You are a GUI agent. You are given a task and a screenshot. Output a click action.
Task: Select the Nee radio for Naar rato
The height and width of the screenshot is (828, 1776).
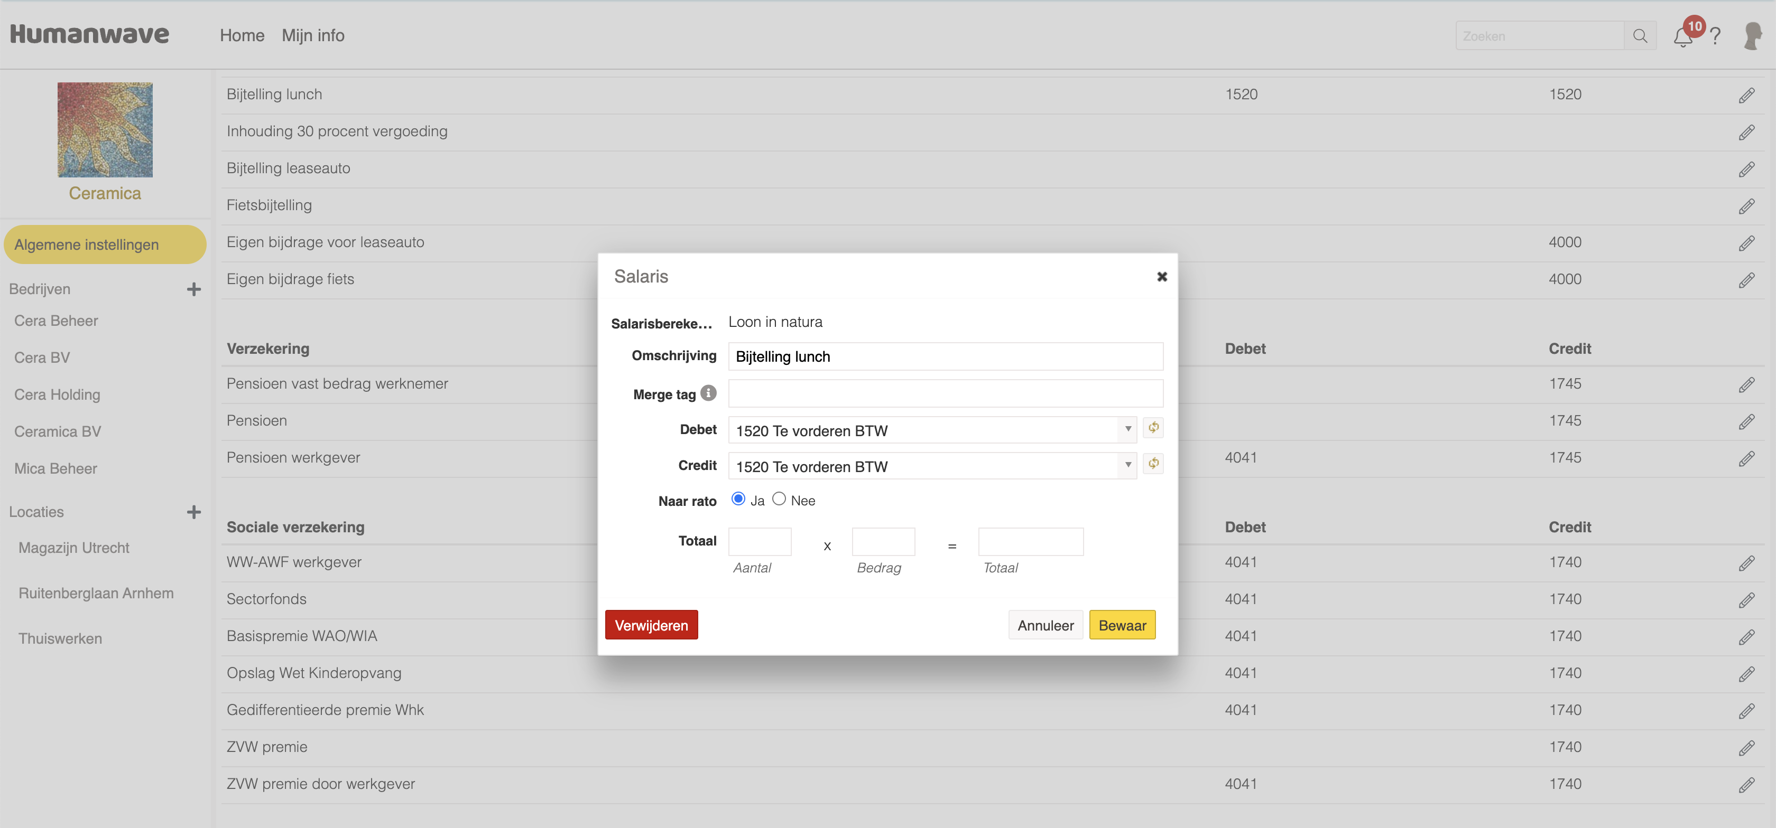(779, 498)
